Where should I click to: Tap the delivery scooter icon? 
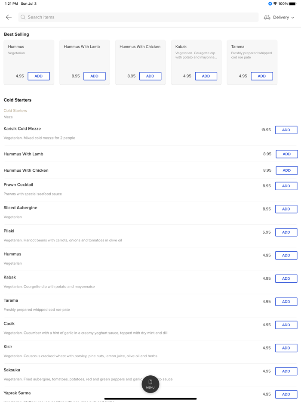[x=267, y=17]
